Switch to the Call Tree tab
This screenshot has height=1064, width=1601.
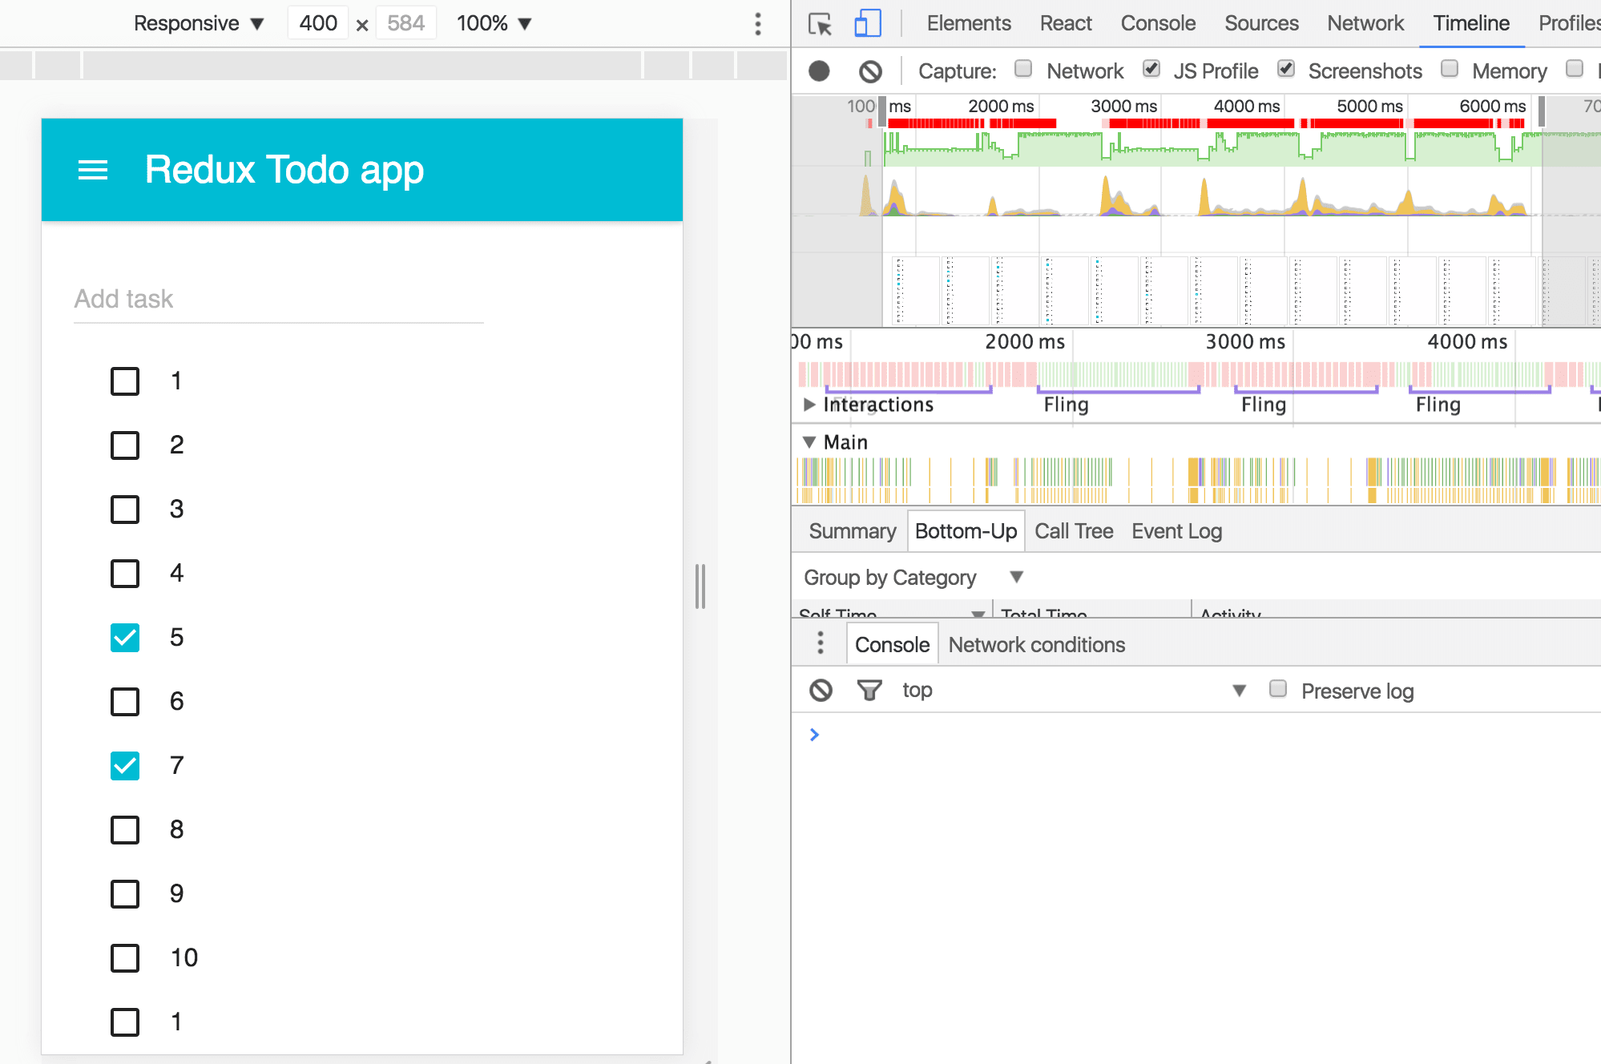pyautogui.click(x=1074, y=531)
